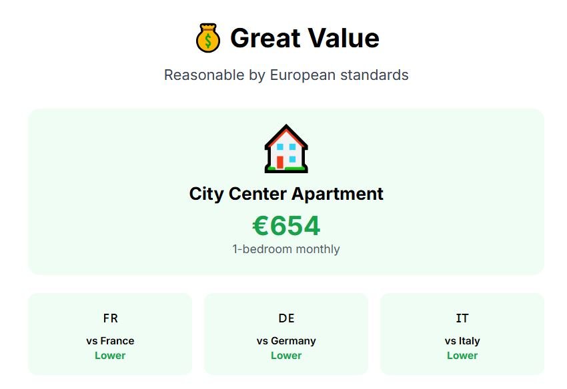
Task: Click the vs Germany label
Action: pyautogui.click(x=286, y=340)
